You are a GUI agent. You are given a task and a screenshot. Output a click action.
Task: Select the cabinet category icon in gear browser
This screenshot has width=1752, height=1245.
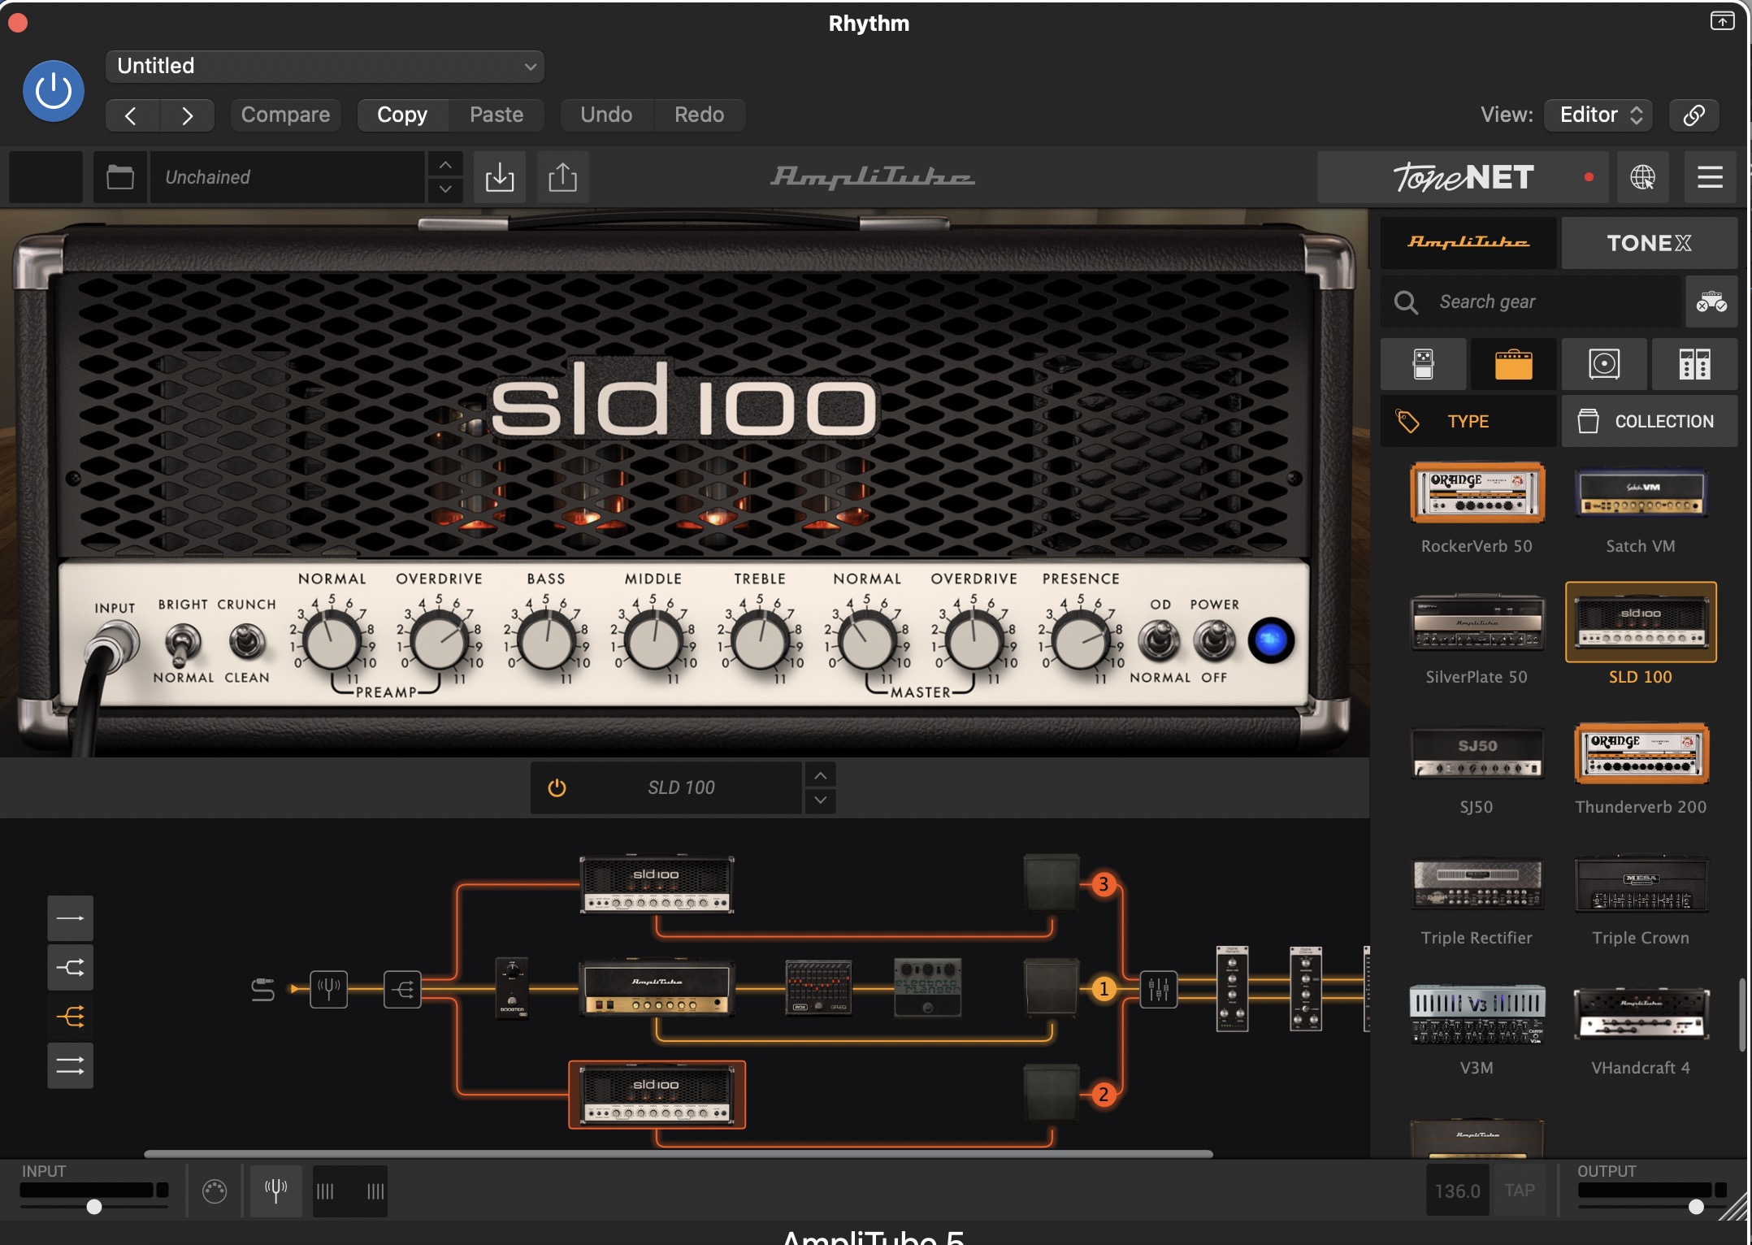(1603, 364)
